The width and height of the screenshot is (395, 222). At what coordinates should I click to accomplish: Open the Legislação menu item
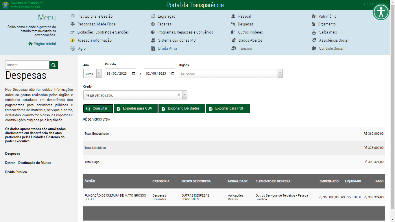[x=167, y=16]
